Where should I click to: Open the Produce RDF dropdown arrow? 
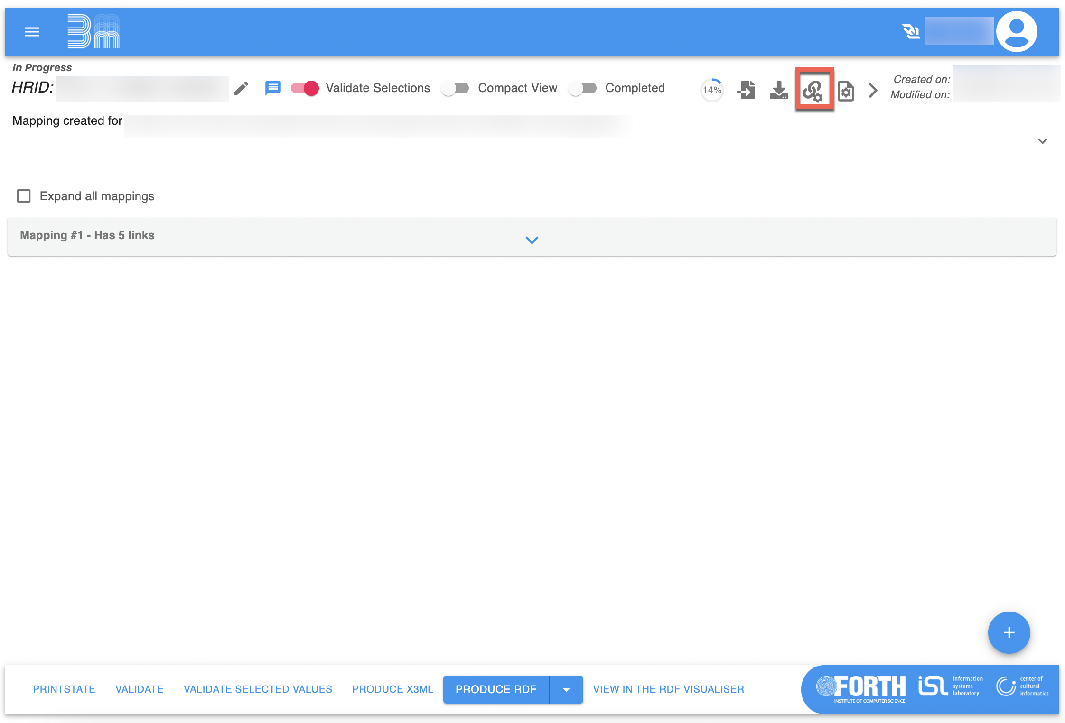pos(566,689)
